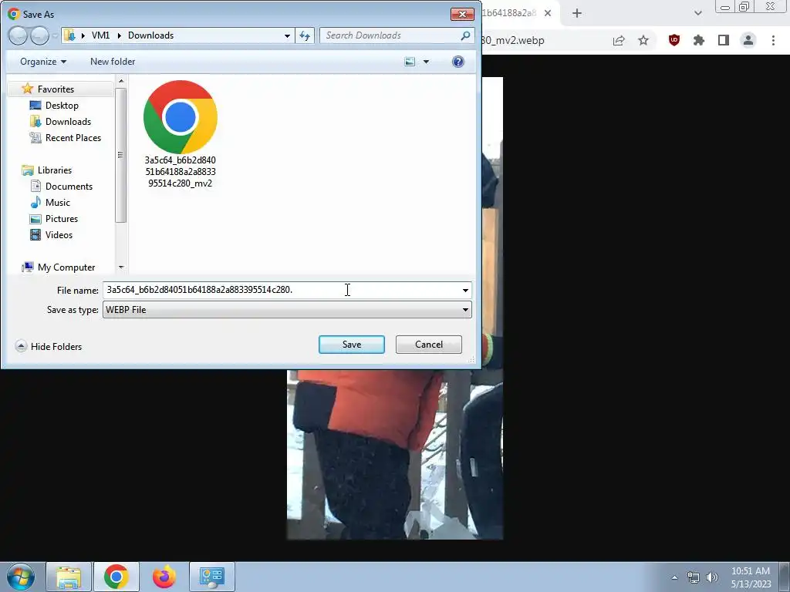Launch Firefox from taskbar
The width and height of the screenshot is (790, 592).
(164, 577)
